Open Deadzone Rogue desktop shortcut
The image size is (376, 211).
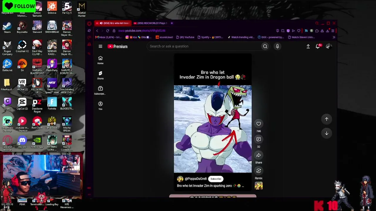pos(37,105)
